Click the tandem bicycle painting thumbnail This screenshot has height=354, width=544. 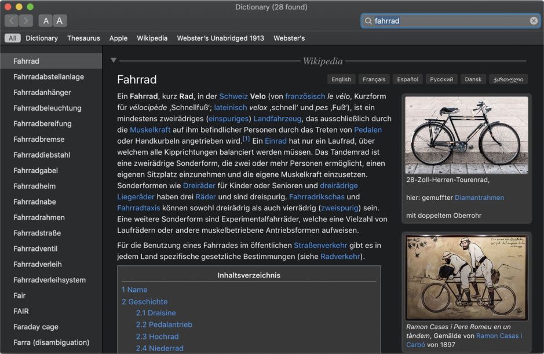click(x=467, y=277)
